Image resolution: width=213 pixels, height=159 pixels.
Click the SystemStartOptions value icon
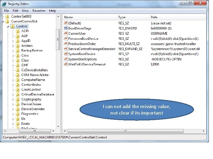coord(66,59)
